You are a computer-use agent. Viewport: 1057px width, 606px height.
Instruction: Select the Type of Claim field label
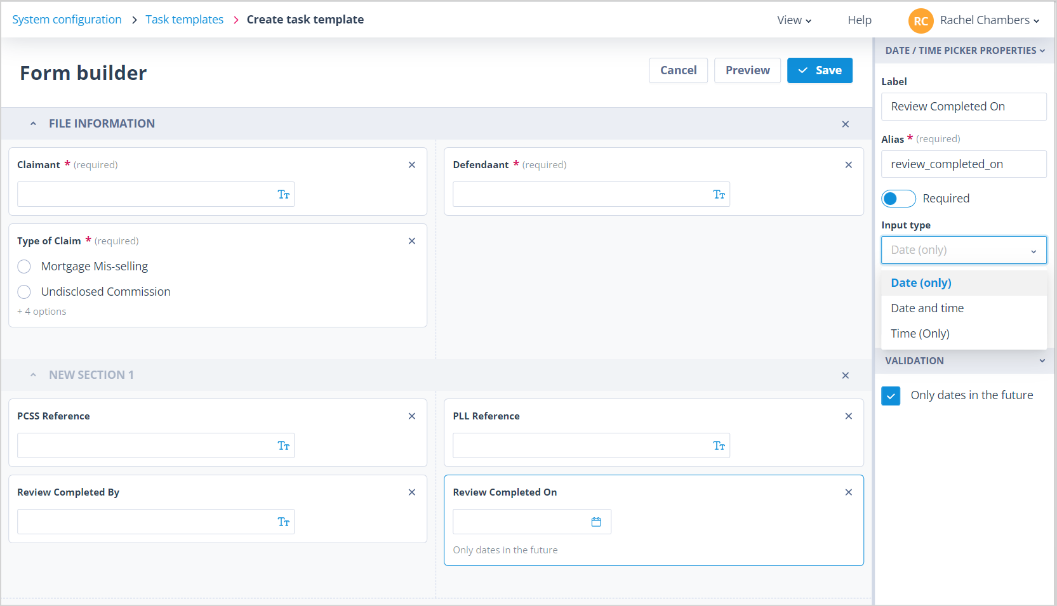tap(49, 241)
